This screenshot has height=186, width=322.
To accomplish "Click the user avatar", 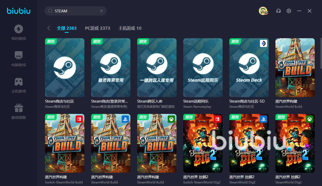I will [x=263, y=11].
